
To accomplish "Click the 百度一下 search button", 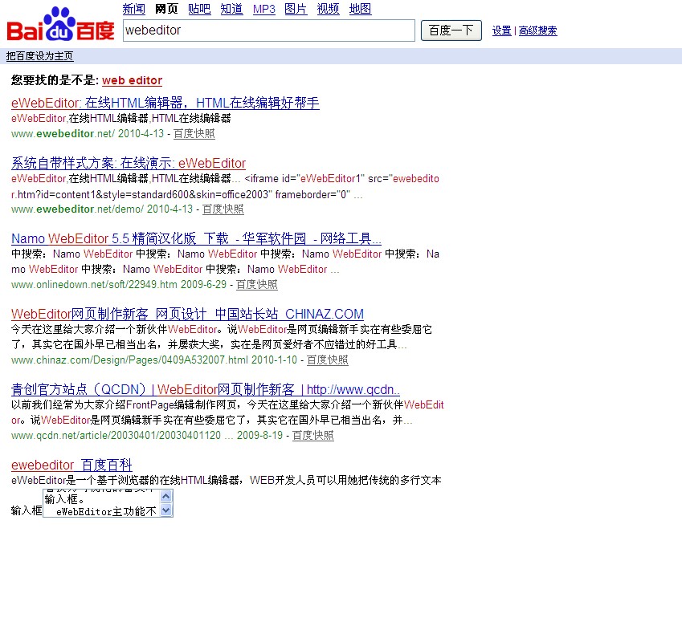I will tap(451, 30).
